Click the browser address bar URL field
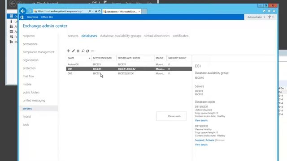287x161 pixels. [x=61, y=11]
